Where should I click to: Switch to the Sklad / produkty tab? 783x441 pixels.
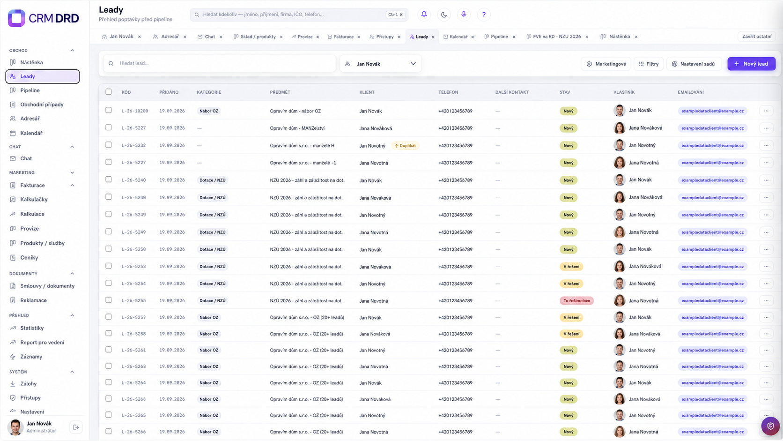tap(258, 37)
